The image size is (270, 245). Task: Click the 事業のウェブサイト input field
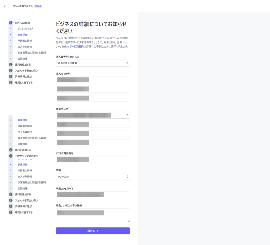click(93, 195)
